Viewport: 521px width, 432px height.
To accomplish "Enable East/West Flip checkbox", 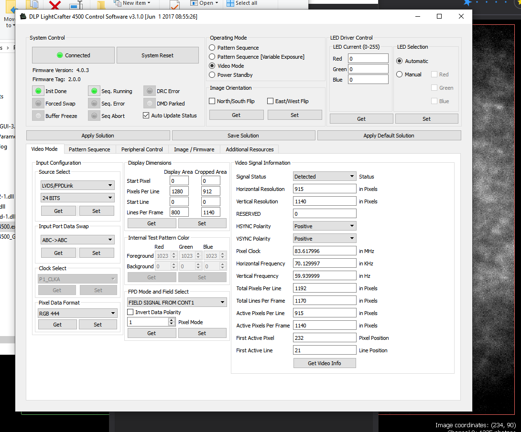I will coord(270,101).
